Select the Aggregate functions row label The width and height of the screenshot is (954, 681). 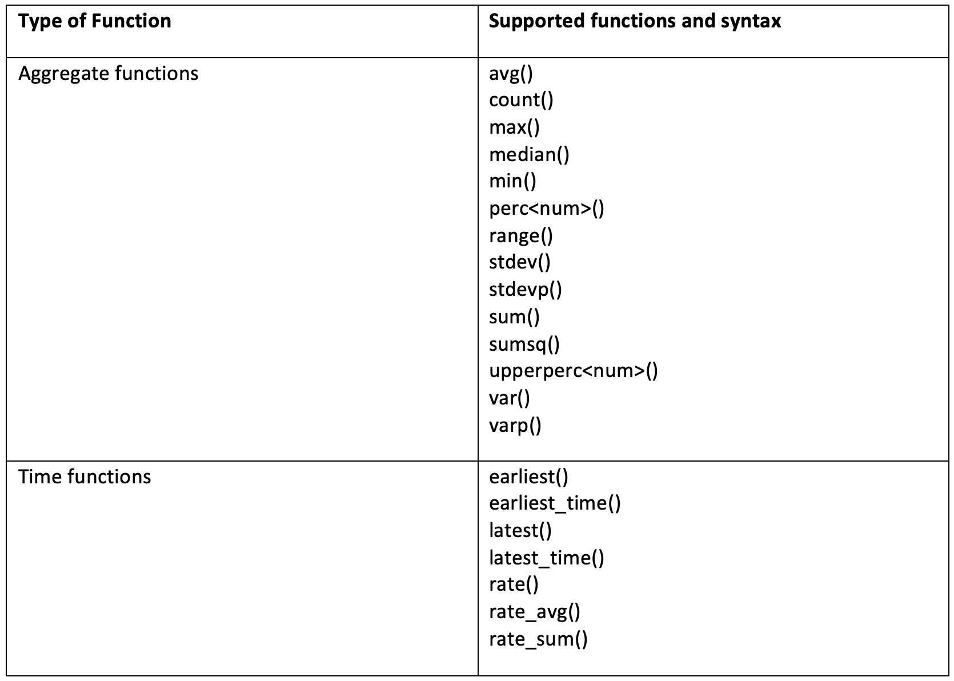tap(109, 74)
